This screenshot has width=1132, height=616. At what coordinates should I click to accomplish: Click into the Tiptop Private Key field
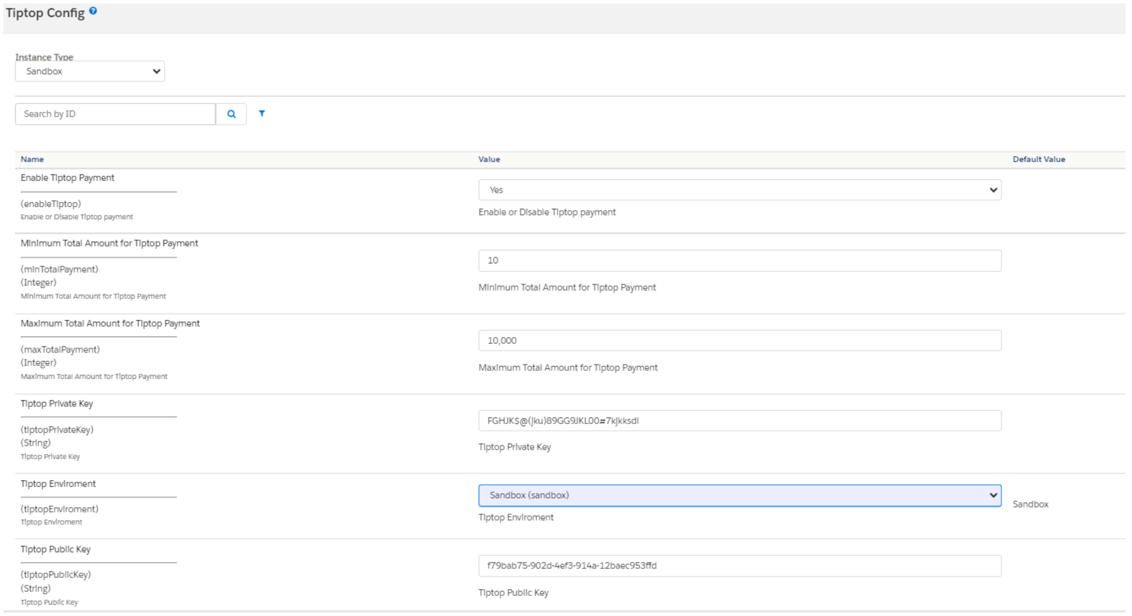point(740,420)
